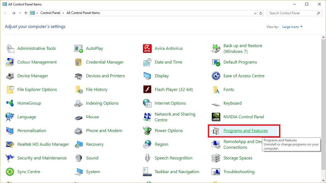326x183 pixels.
Task: Open Colour Management icon
Action: point(10,62)
